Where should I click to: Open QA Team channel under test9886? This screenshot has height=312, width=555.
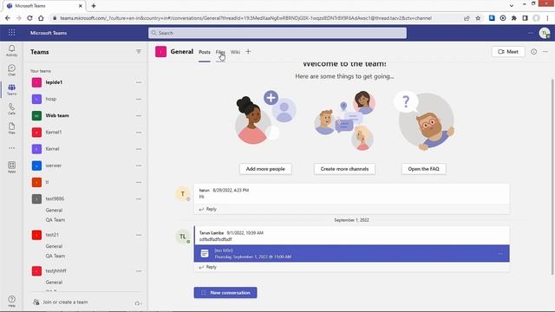pyautogui.click(x=55, y=219)
